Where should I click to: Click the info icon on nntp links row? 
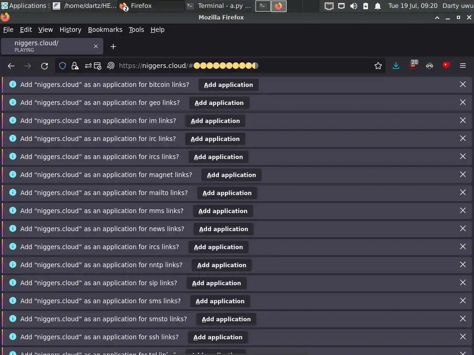coord(12,264)
